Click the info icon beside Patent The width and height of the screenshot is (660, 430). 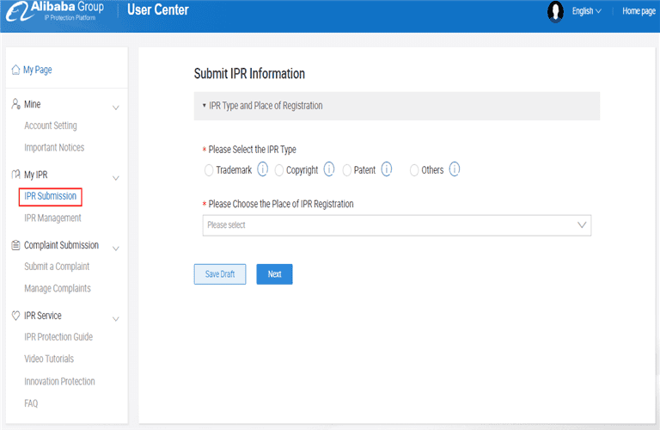387,169
